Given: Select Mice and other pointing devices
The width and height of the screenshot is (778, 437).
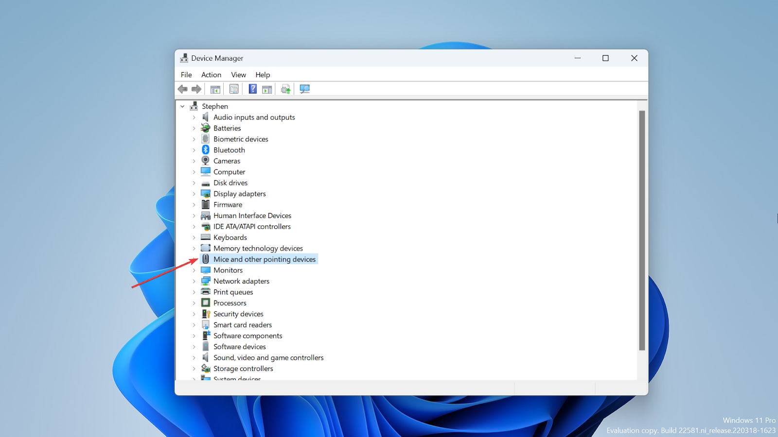Looking at the screenshot, I should pos(265,259).
